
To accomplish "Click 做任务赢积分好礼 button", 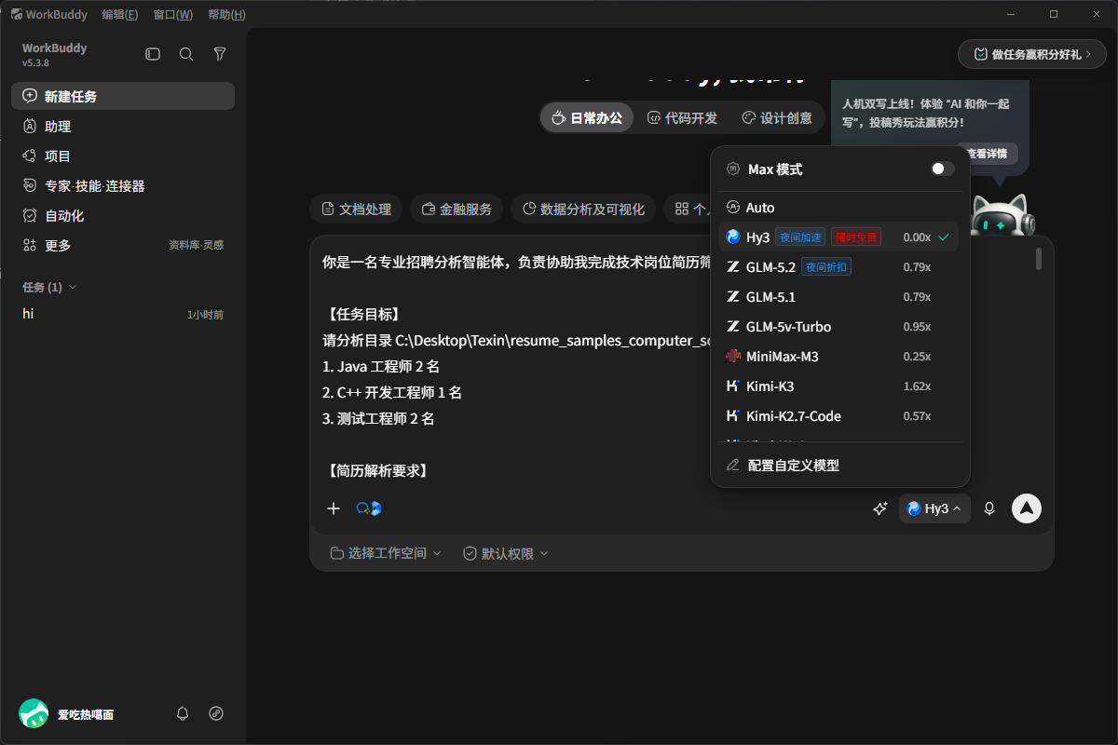I will pyautogui.click(x=1032, y=54).
